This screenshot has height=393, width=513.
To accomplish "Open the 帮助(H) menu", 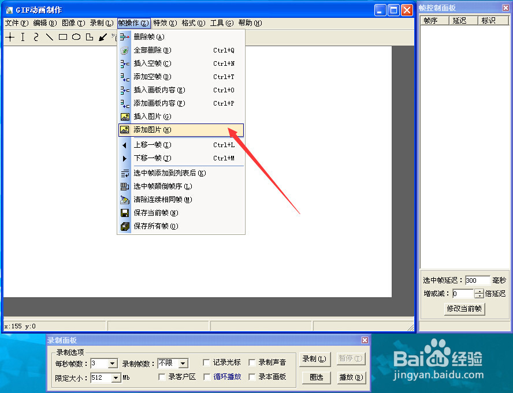I will [x=250, y=23].
